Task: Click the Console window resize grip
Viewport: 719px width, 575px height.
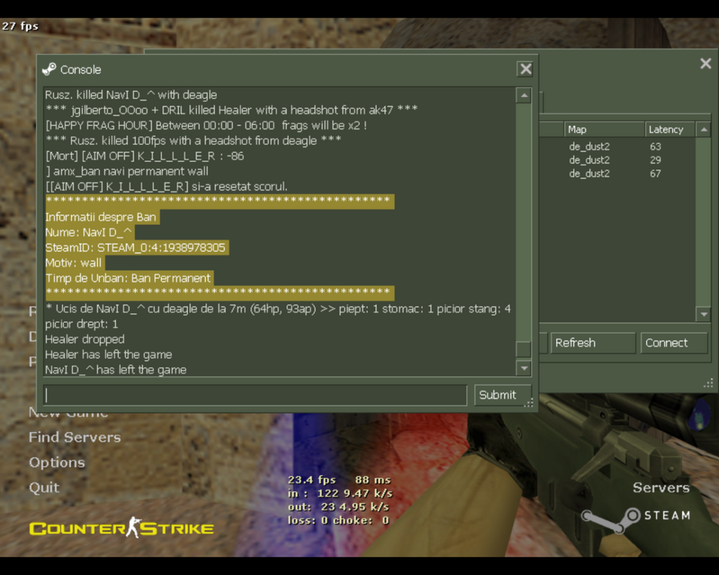Action: [529, 402]
